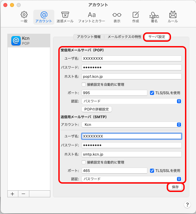Expand the SMTP 認証 パスワード dropdown
Screen dimensions: 196x214
point(132,179)
